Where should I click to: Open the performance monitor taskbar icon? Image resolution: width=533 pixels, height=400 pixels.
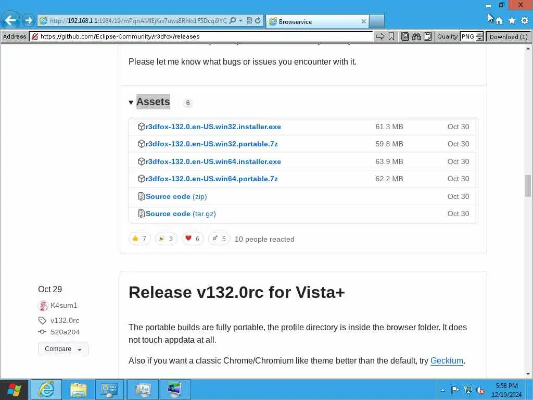143,390
